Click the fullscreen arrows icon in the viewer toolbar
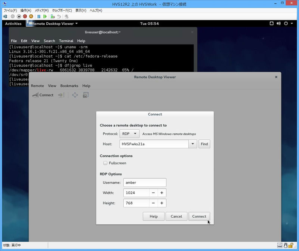Image resolution: width=299 pixels, height=251 pixels. point(75,95)
